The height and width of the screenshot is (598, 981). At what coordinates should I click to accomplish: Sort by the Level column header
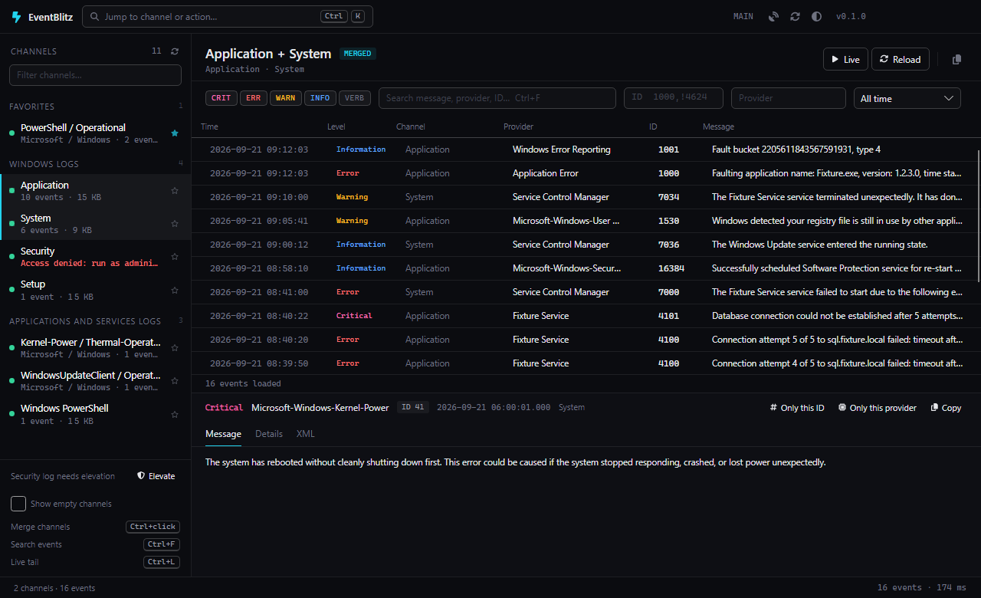pyautogui.click(x=336, y=127)
